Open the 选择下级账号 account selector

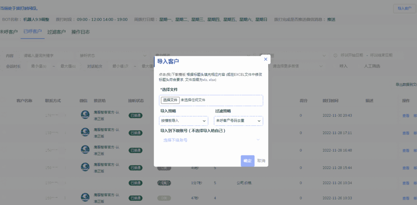211,140
